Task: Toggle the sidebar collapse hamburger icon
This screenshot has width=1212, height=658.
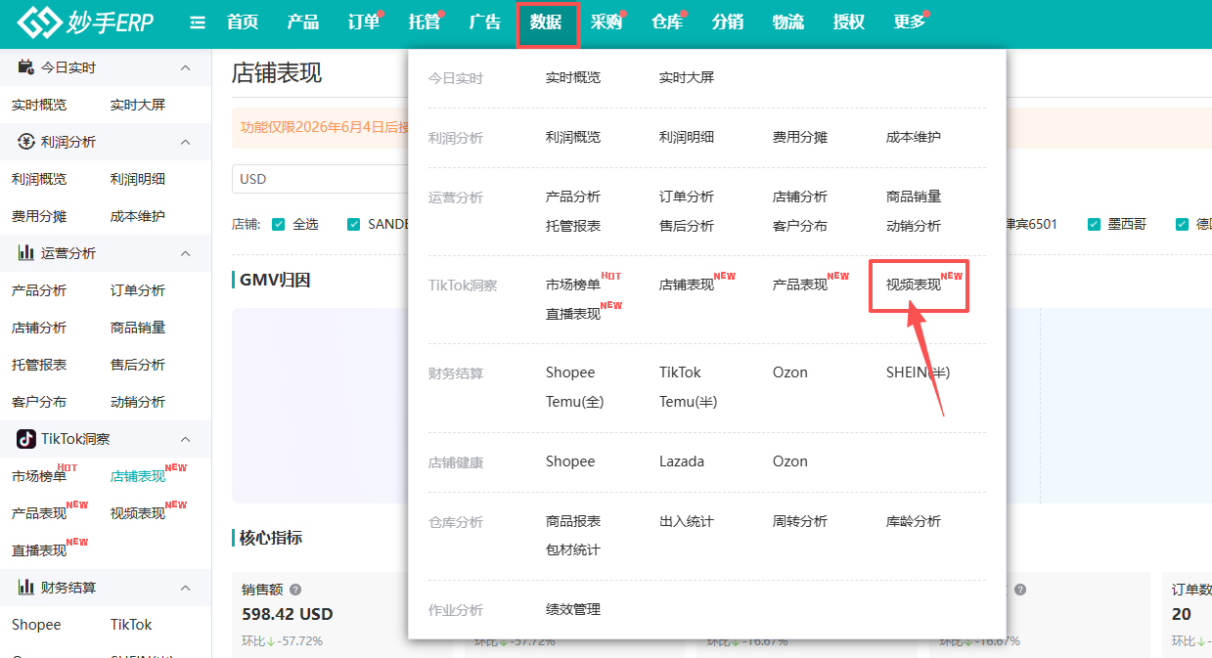Action: [198, 22]
